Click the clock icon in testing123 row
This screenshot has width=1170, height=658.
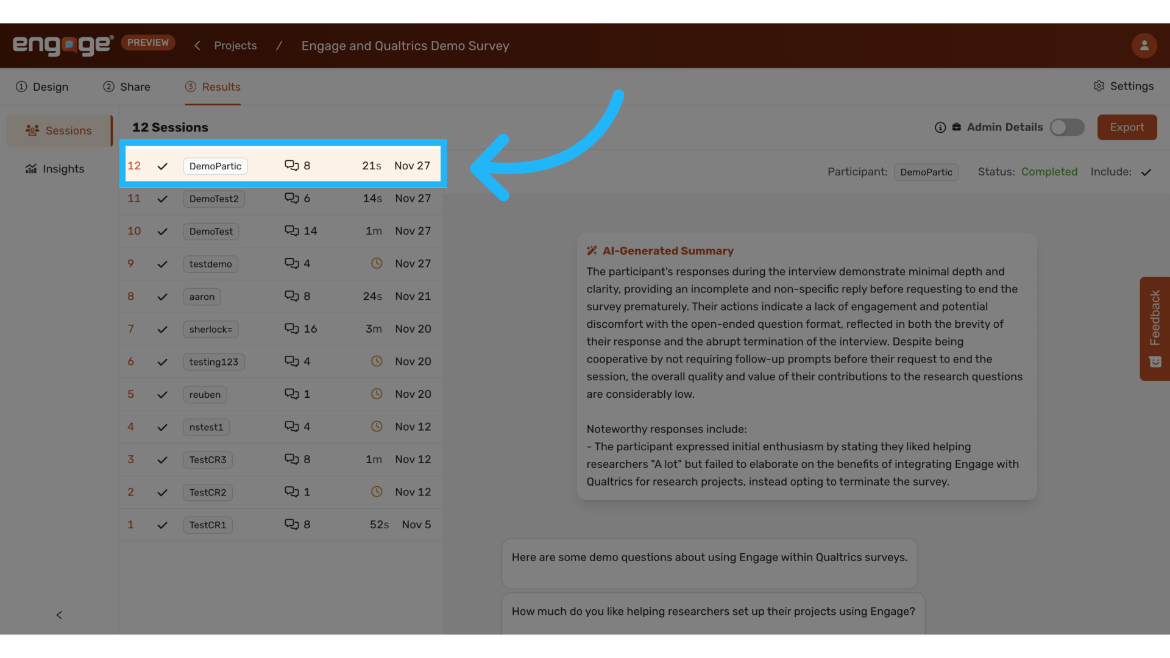[x=377, y=361]
